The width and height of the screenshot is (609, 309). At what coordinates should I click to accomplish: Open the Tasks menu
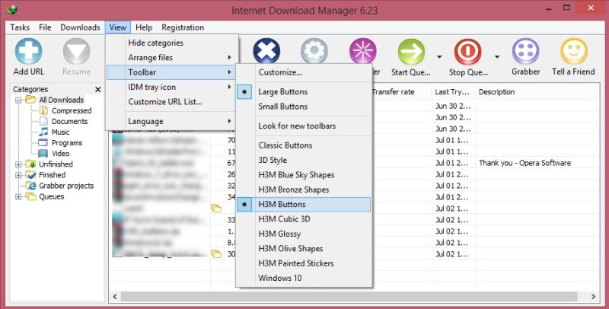(x=20, y=27)
